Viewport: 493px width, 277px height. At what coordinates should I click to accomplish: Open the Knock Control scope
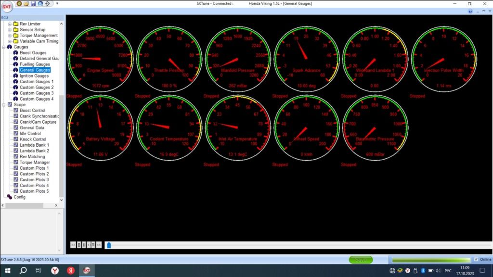[33, 139]
